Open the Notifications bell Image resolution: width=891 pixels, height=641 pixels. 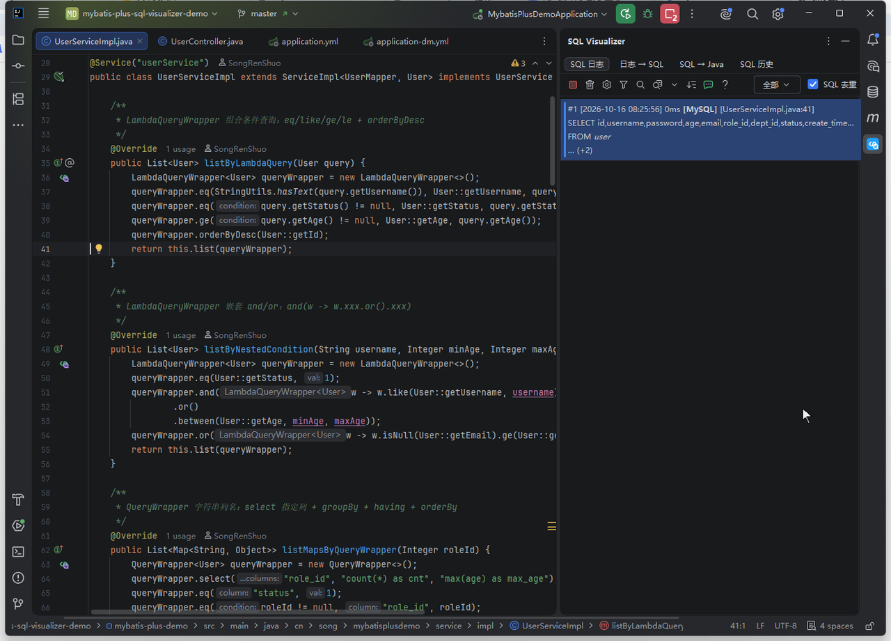click(x=873, y=40)
